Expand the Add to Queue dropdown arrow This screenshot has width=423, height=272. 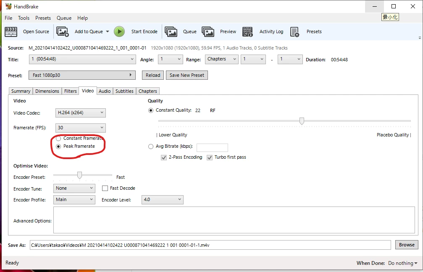coord(108,31)
